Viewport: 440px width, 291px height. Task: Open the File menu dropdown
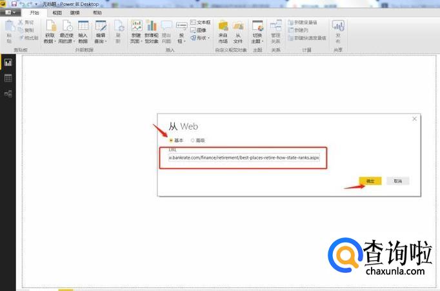pyautogui.click(x=10, y=13)
